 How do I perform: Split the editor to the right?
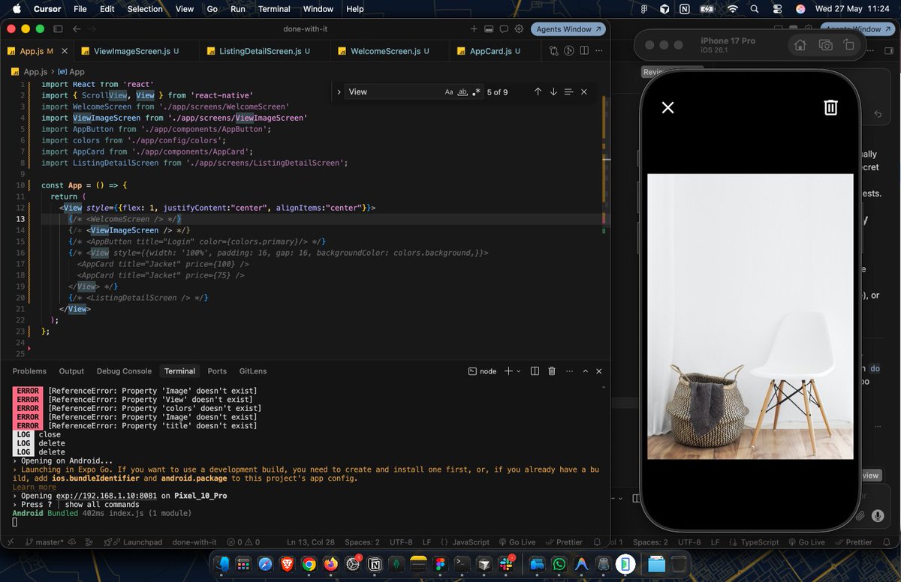click(584, 51)
